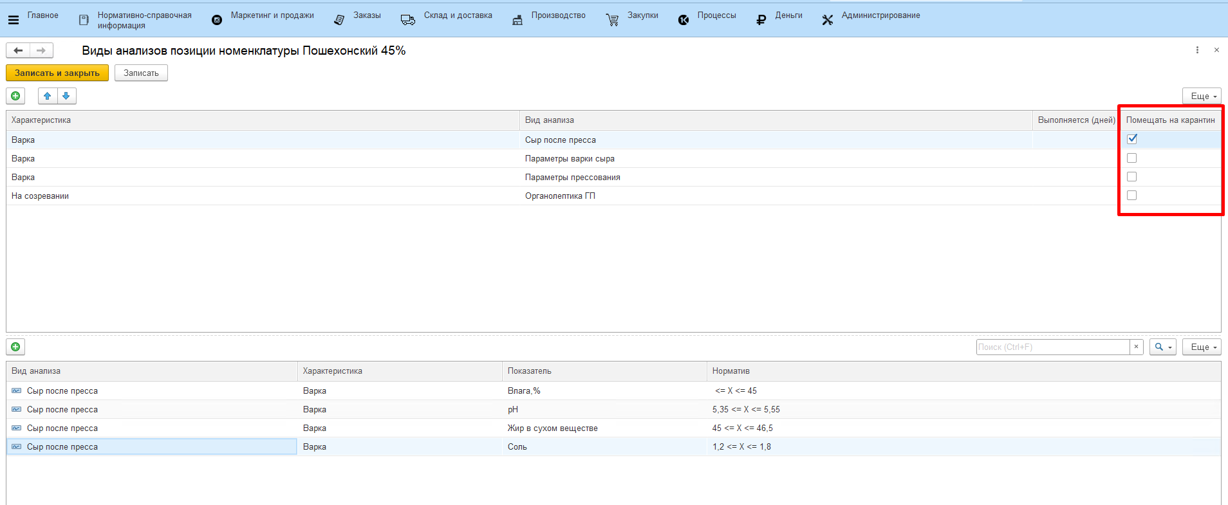Open the Производство section
This screenshot has height=505, width=1228.
point(559,15)
